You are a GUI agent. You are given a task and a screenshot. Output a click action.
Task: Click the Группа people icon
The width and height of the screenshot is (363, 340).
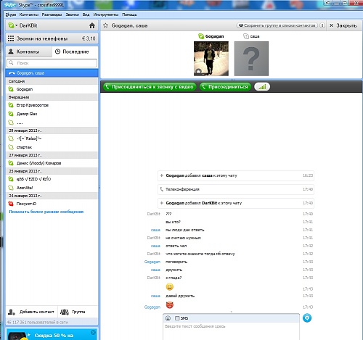tap(65, 312)
